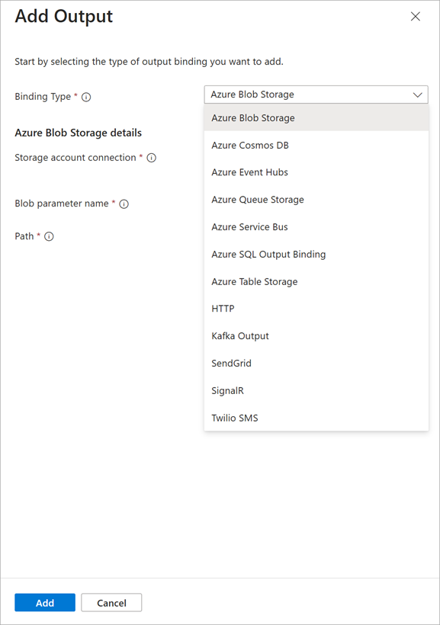Select HTTP output binding
The height and width of the screenshot is (625, 440).
[x=316, y=309]
